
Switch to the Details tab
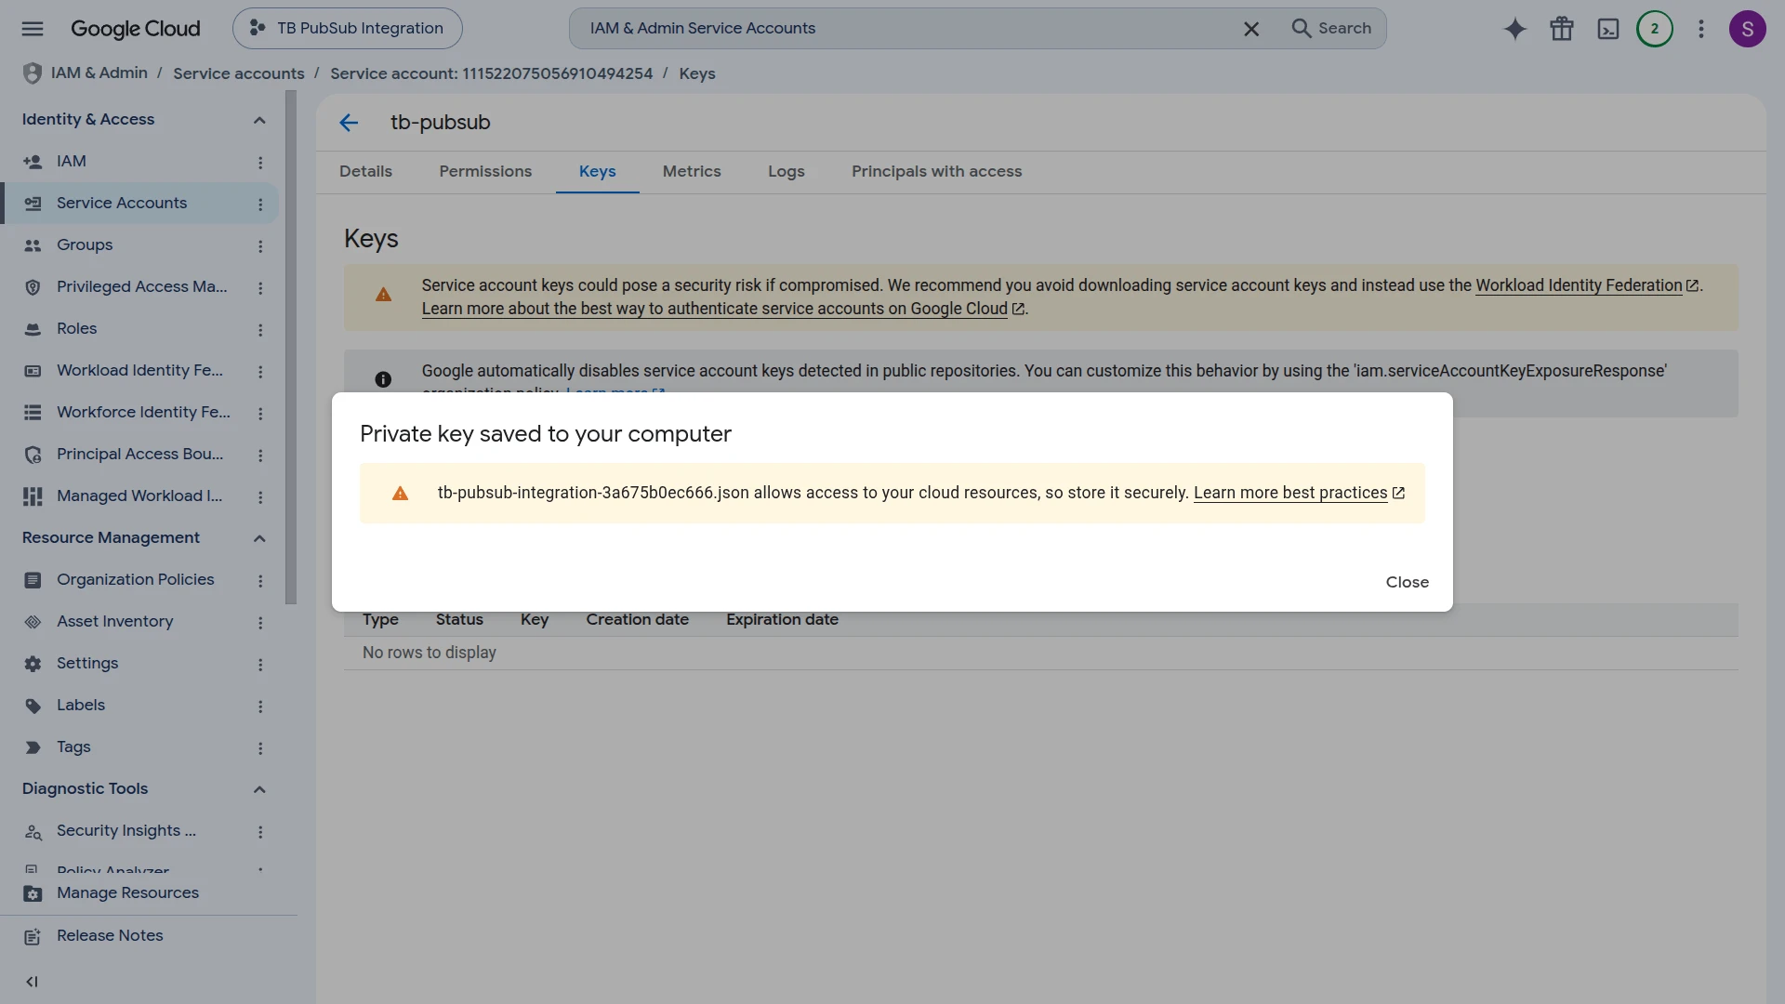[365, 172]
